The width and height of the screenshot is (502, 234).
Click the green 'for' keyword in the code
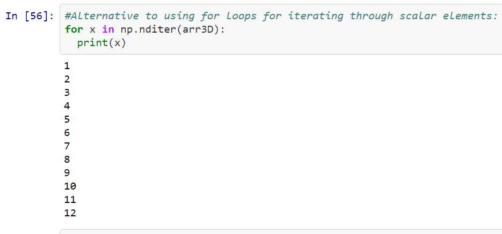tap(74, 29)
